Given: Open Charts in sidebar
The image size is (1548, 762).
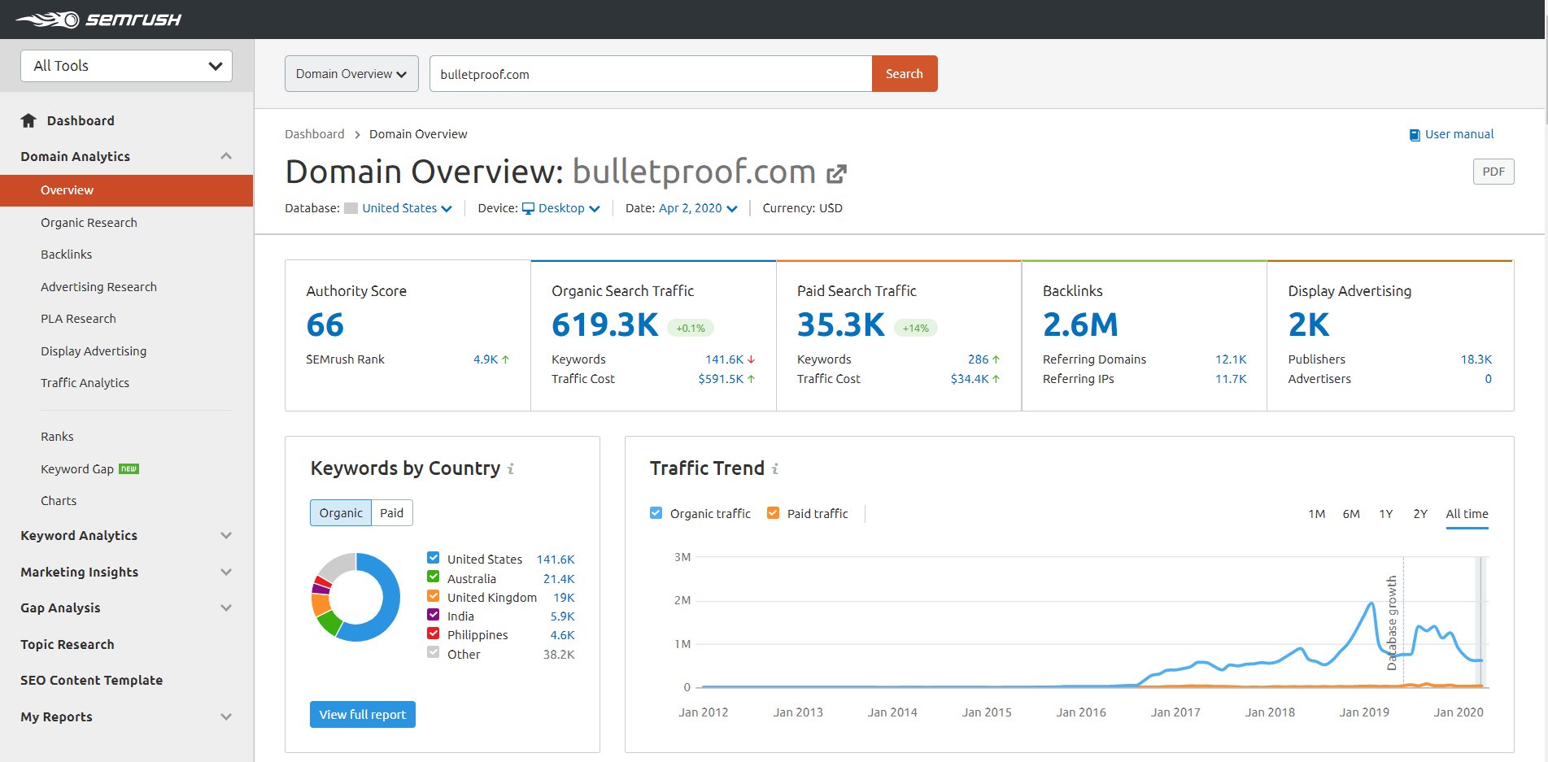Looking at the screenshot, I should coord(59,501).
